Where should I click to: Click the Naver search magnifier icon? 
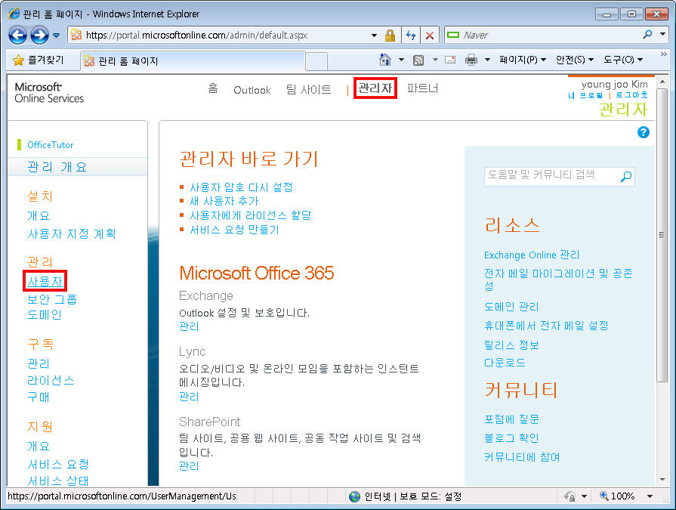coord(647,35)
